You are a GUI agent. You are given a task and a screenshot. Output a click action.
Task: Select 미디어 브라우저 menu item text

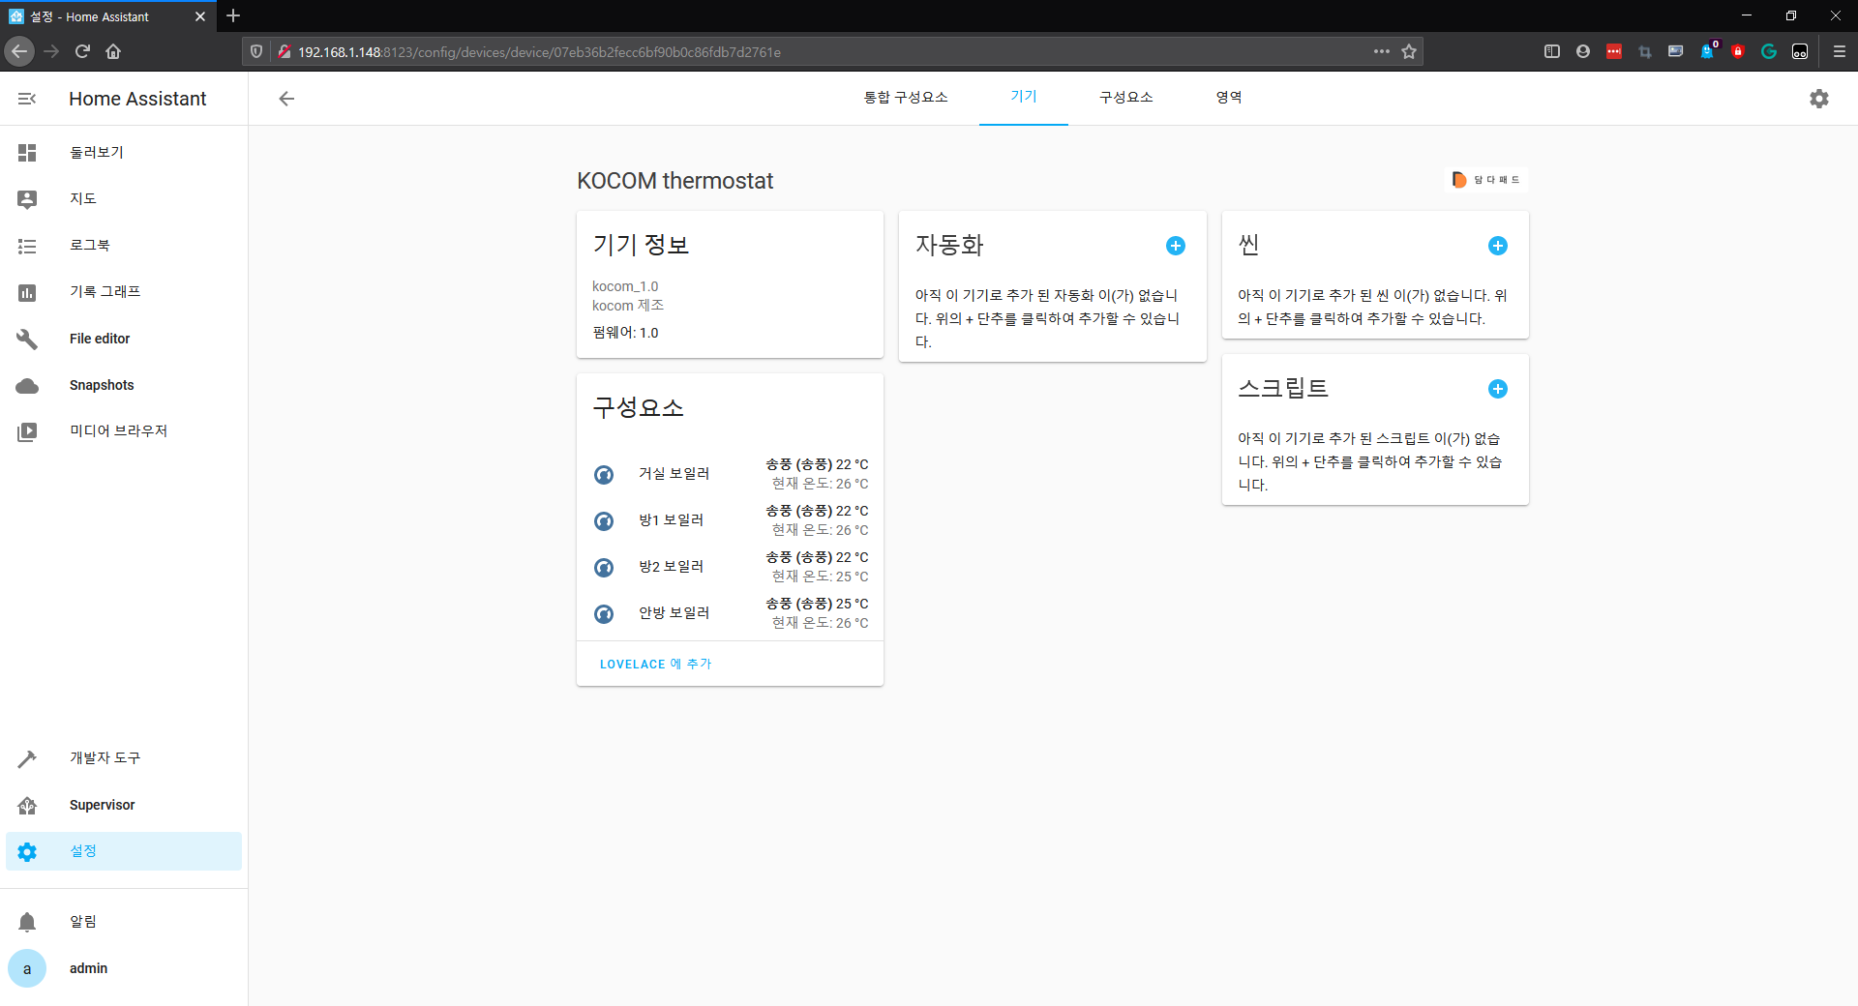(x=118, y=431)
